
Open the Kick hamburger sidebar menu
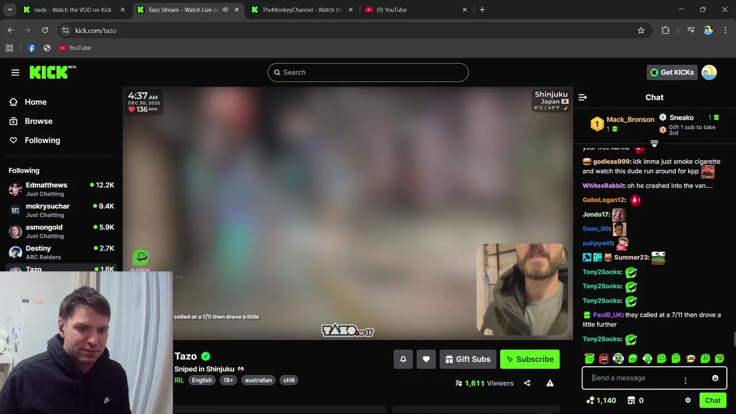(16, 72)
